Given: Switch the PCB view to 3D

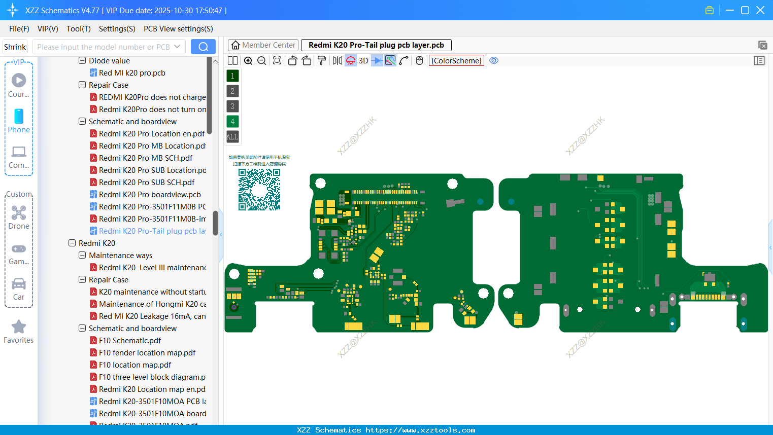Looking at the screenshot, I should click(363, 60).
